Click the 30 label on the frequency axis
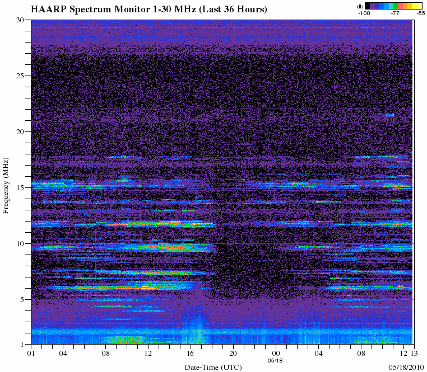This screenshot has height=372, width=427. pyautogui.click(x=21, y=20)
